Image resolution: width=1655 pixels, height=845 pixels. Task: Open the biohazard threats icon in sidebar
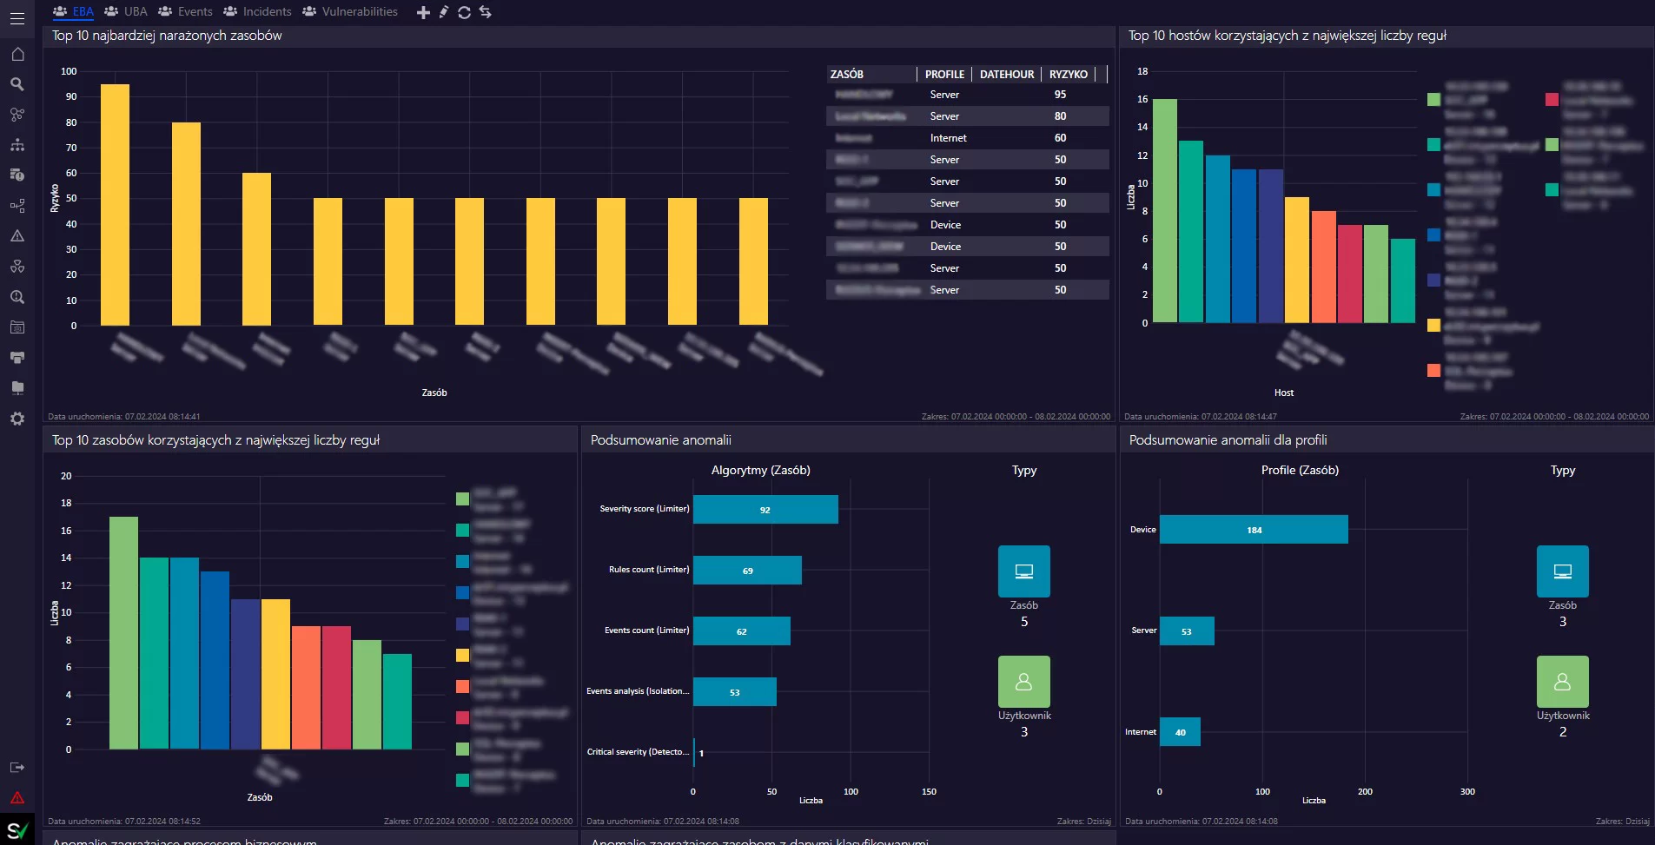[17, 267]
